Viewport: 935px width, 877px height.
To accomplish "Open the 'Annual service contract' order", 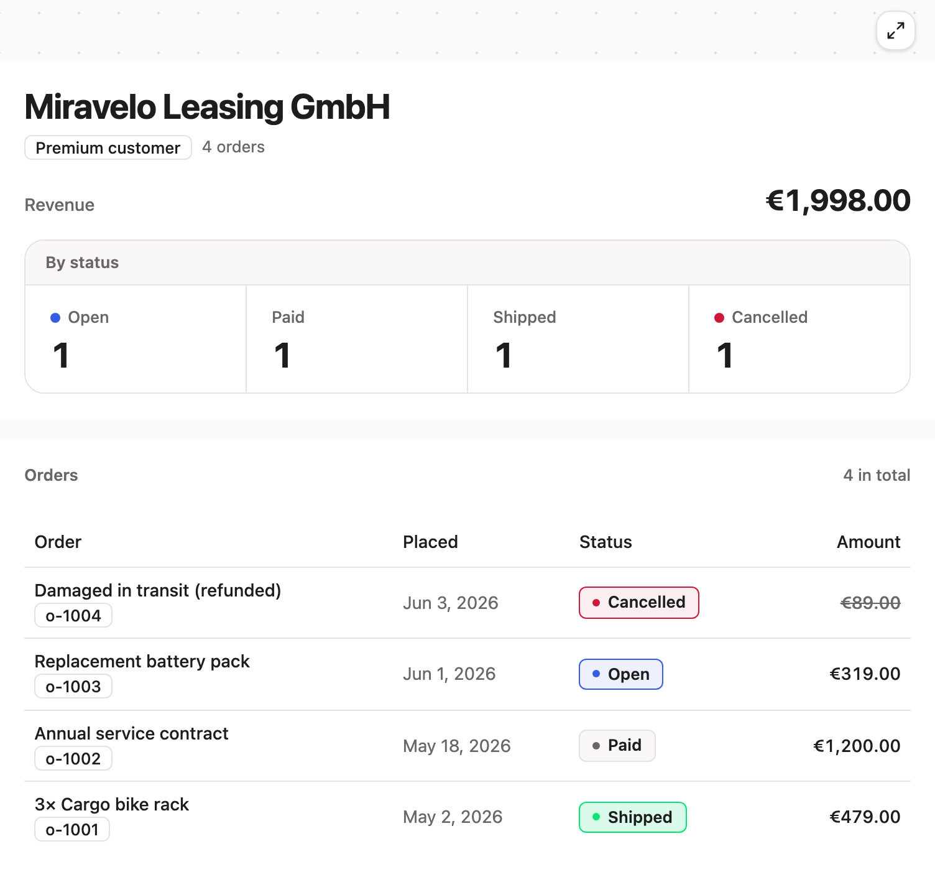I will click(x=131, y=733).
